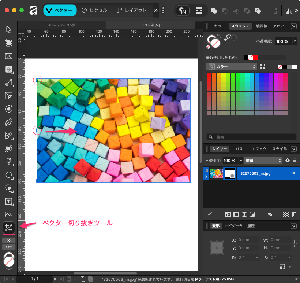The image size is (300, 283).
Task: Toggle the width-height aspect ratio link
Action: click(295, 243)
